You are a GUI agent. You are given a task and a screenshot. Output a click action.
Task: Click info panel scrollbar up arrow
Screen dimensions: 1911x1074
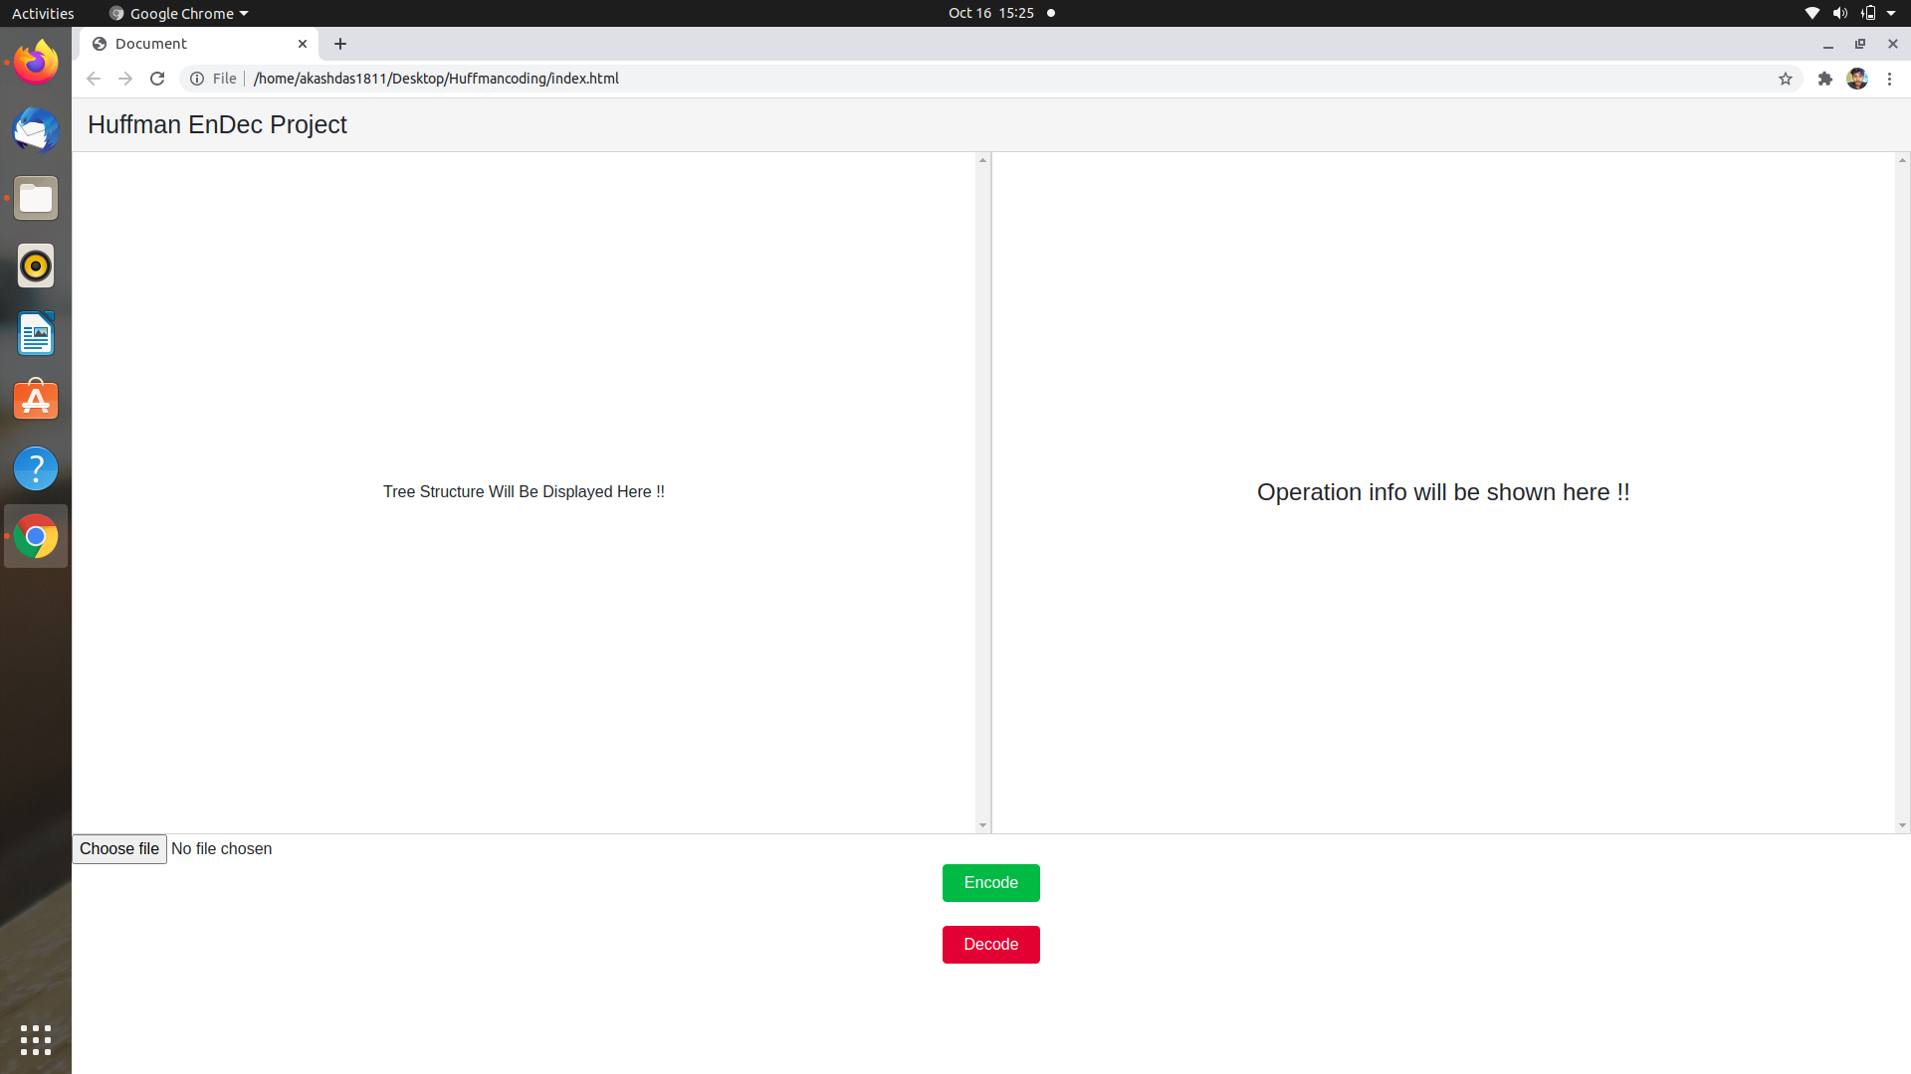[1902, 160]
